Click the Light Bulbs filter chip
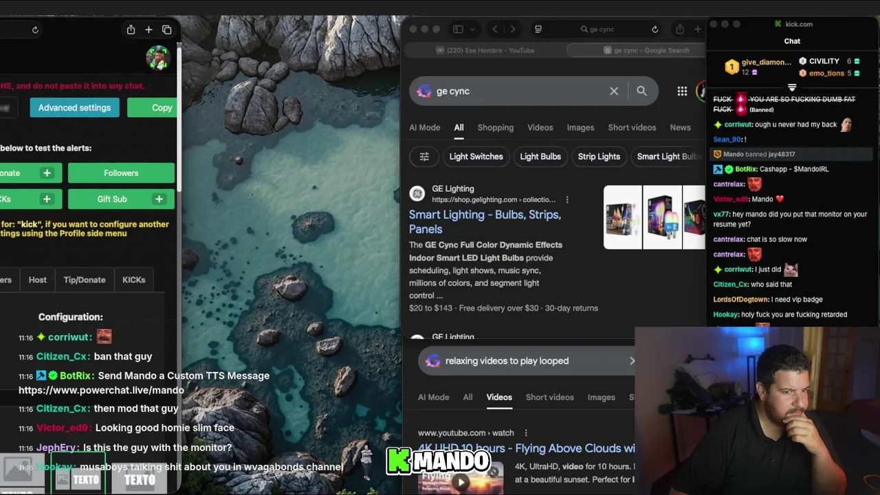The height and width of the screenshot is (495, 880). pos(540,157)
